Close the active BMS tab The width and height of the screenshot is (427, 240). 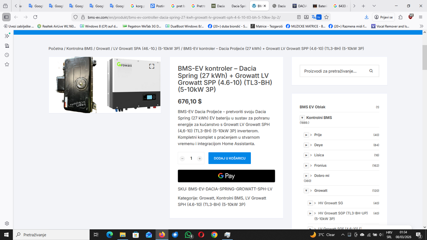[x=265, y=6]
